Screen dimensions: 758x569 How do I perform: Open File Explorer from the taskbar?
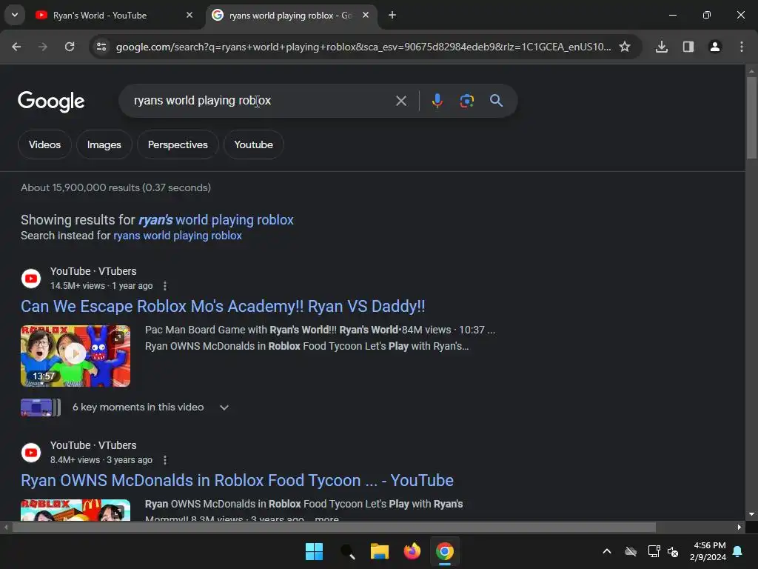point(380,551)
